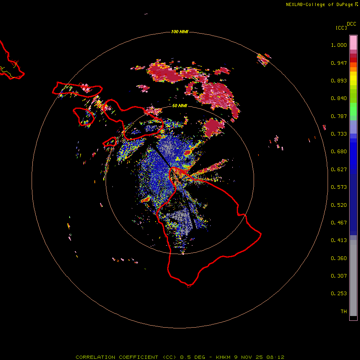Click the 100 NMI range ring label
This screenshot has width=360, height=360.
point(180,32)
